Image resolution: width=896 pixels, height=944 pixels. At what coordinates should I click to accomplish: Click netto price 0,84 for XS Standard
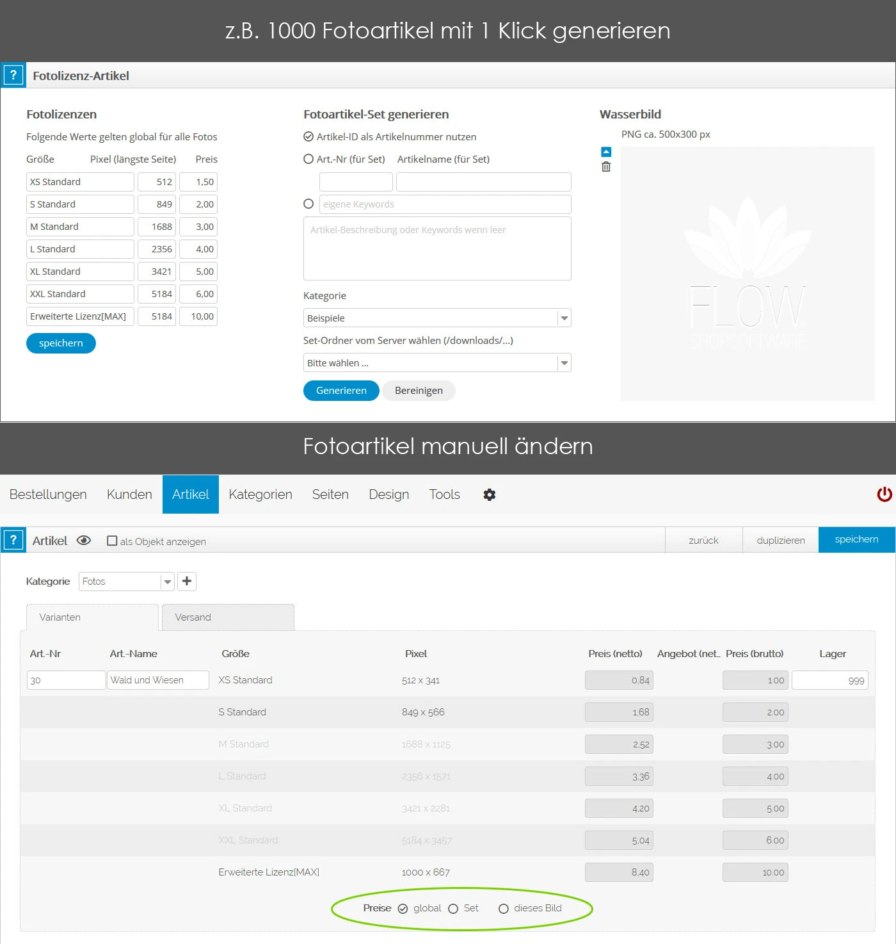[619, 680]
